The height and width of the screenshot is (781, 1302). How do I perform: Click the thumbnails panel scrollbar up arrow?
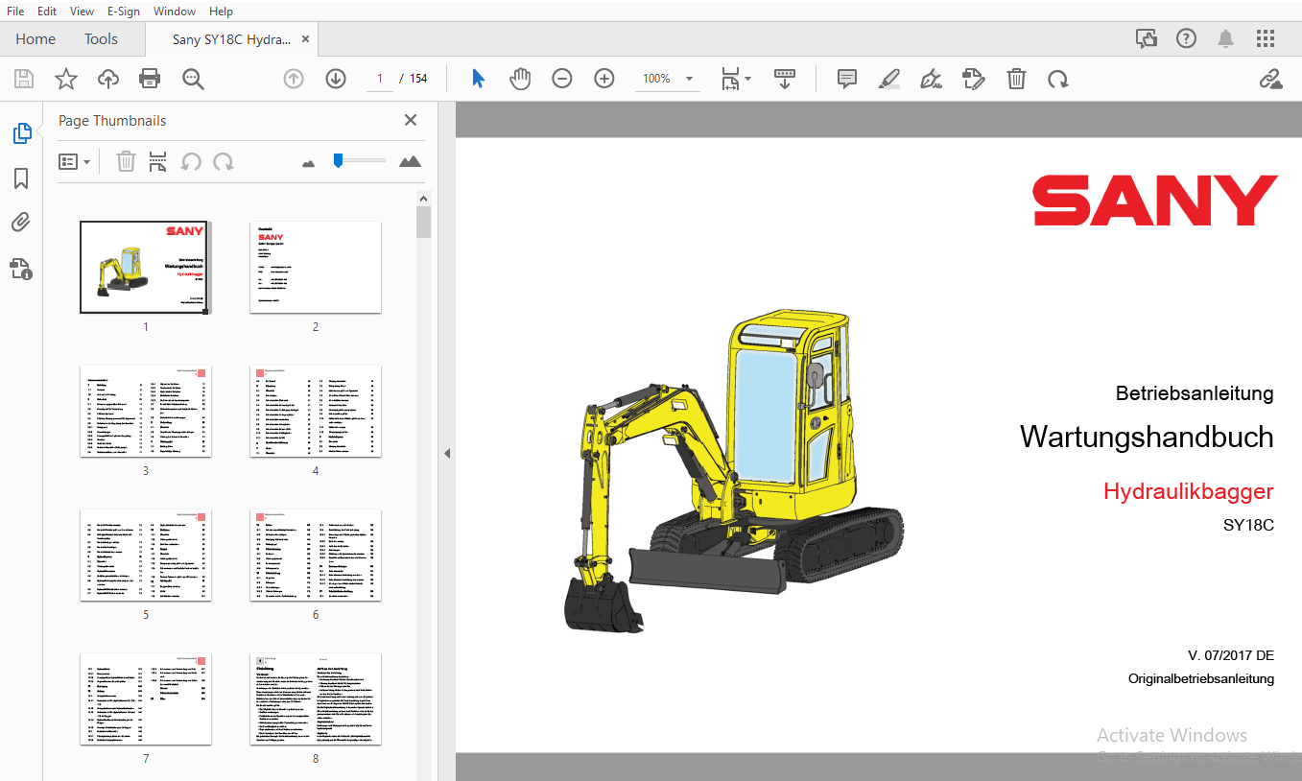[423, 199]
